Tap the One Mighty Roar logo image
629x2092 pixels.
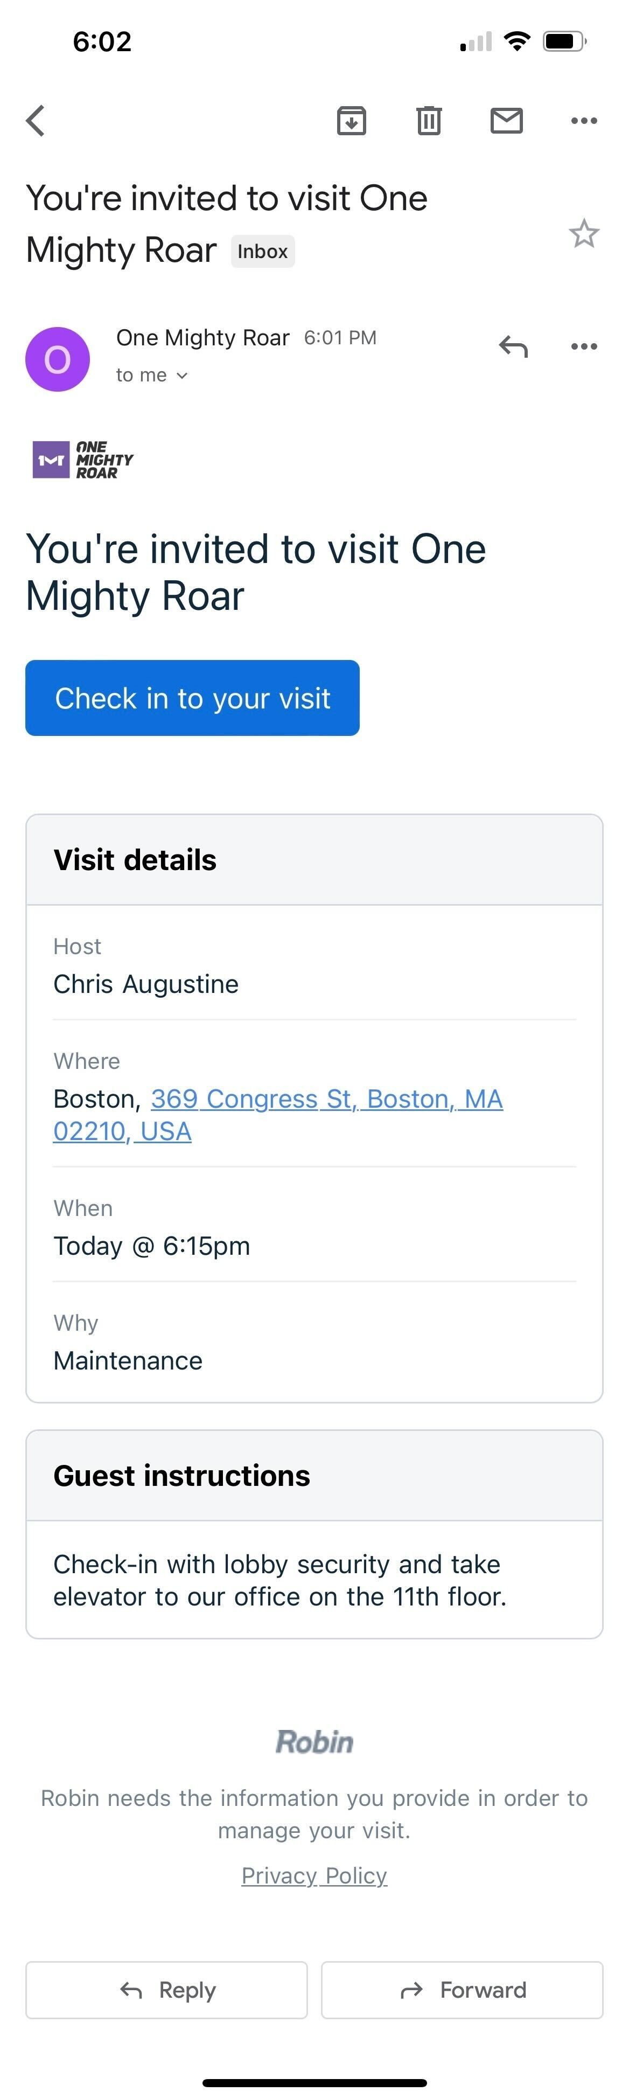83,460
